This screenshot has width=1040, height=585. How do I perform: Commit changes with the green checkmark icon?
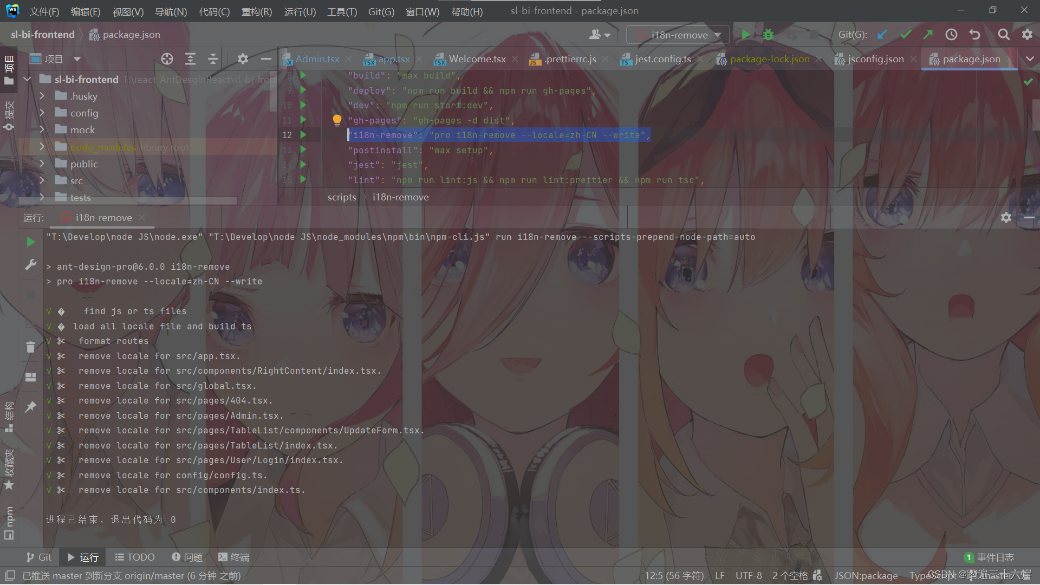pyautogui.click(x=906, y=35)
